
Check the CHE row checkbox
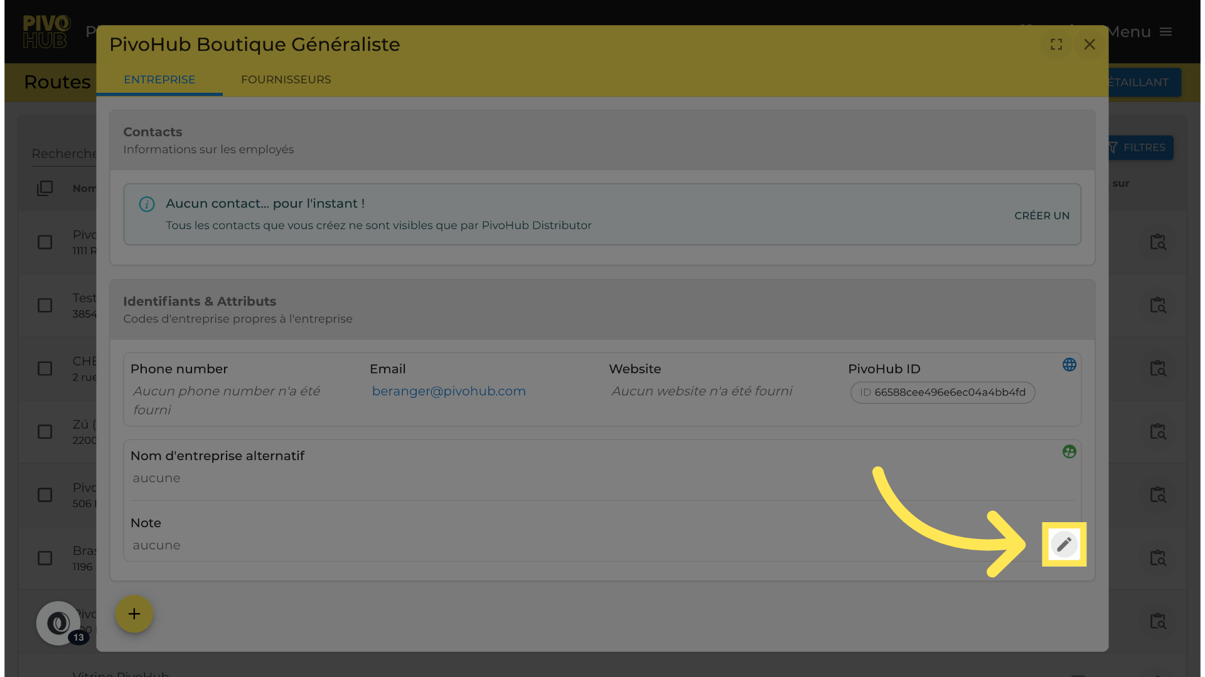(45, 369)
